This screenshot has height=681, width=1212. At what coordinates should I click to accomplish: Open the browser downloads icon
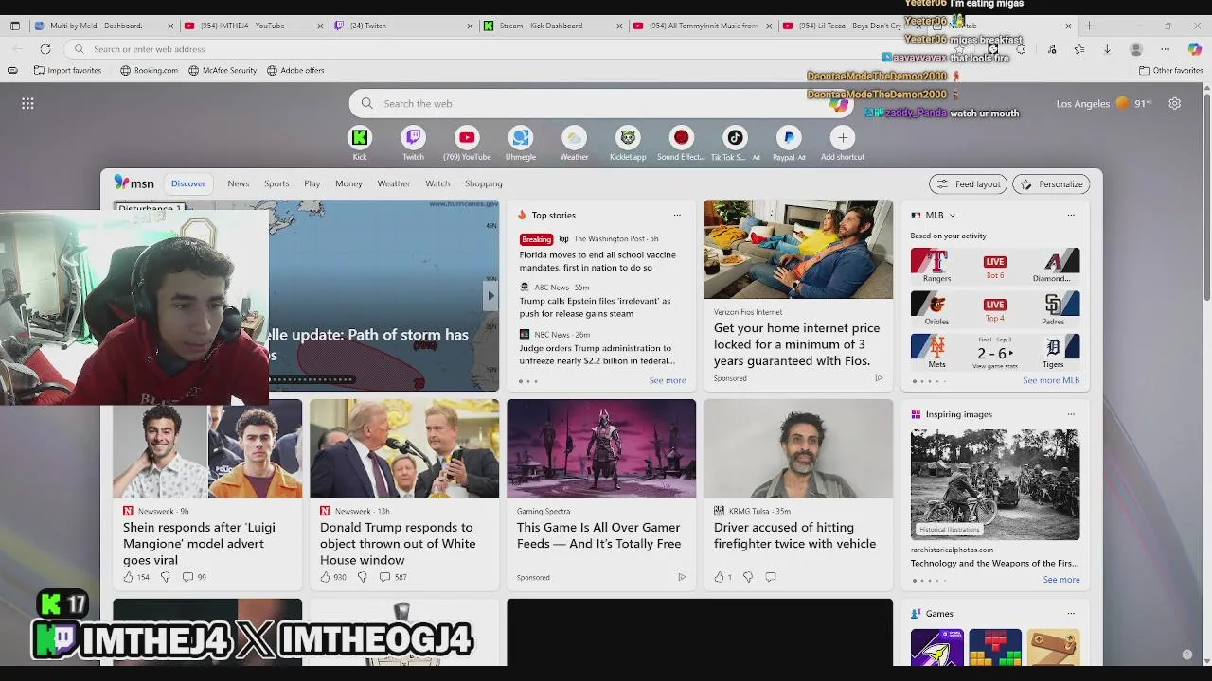click(1107, 49)
